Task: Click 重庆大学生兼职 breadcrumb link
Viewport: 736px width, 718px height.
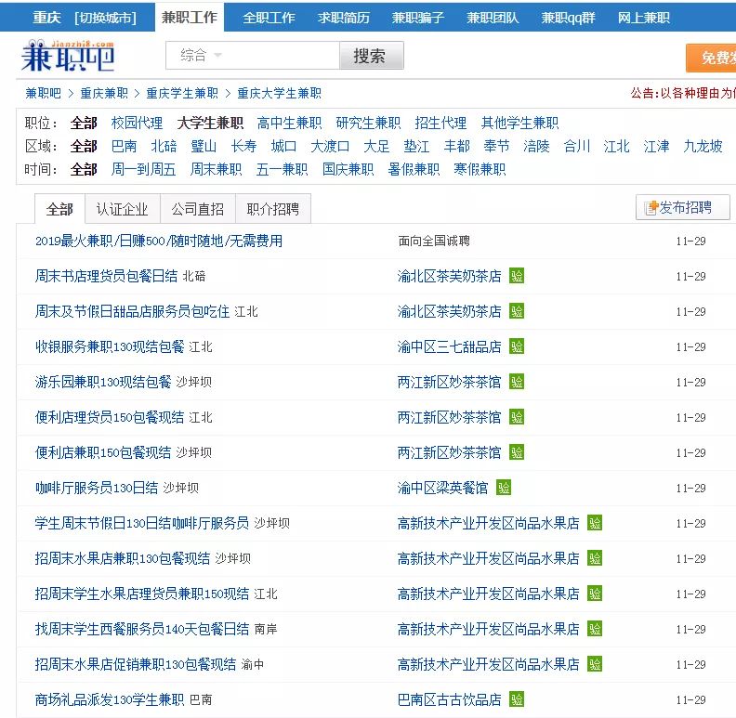Action: pyautogui.click(x=280, y=93)
